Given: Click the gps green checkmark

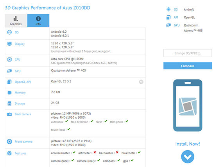Looking at the screenshot, I should 132,160.
